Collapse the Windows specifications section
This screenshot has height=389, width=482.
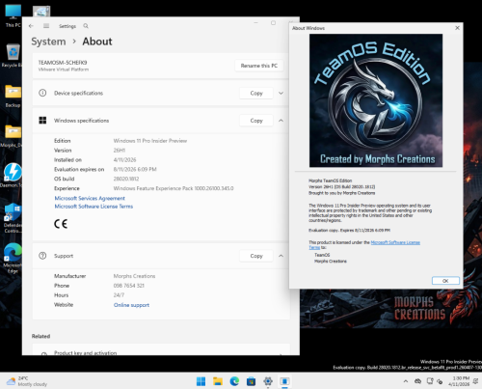[281, 121]
